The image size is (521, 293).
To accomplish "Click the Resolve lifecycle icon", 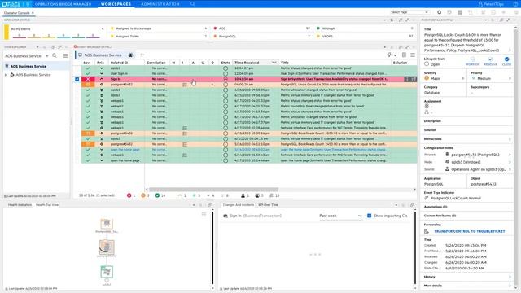I will coord(490,59).
